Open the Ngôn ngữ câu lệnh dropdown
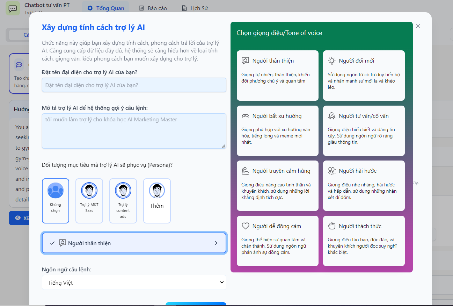This screenshot has width=453, height=306. pyautogui.click(x=134, y=283)
